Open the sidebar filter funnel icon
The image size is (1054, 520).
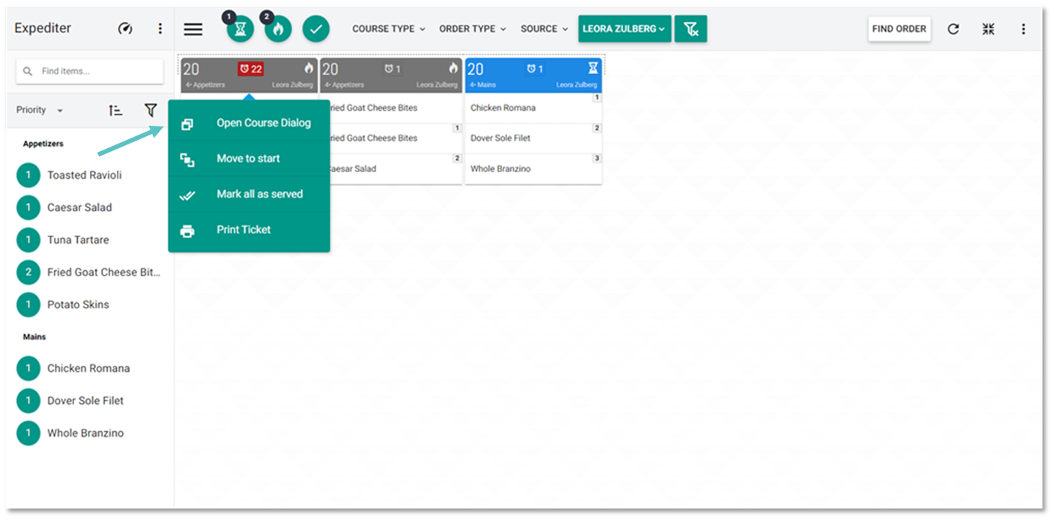(x=151, y=110)
